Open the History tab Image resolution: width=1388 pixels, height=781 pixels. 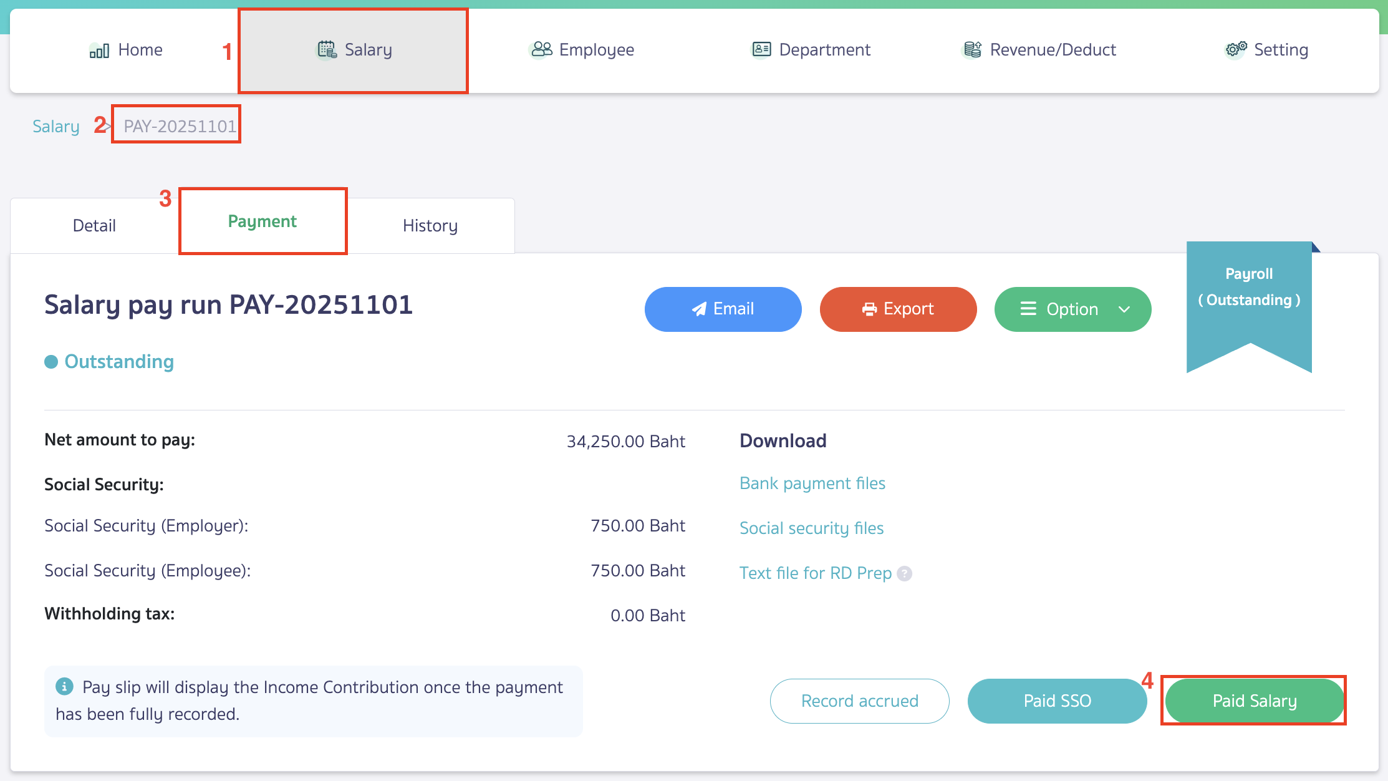click(x=430, y=225)
